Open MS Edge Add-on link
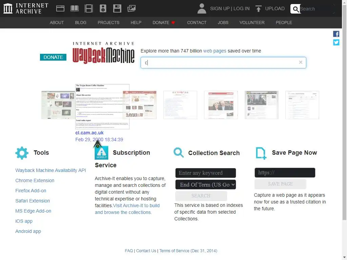The image size is (347, 260). tap(33, 211)
